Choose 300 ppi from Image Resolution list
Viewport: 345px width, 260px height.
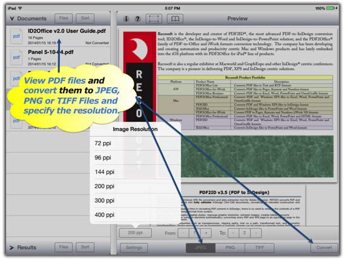136,200
